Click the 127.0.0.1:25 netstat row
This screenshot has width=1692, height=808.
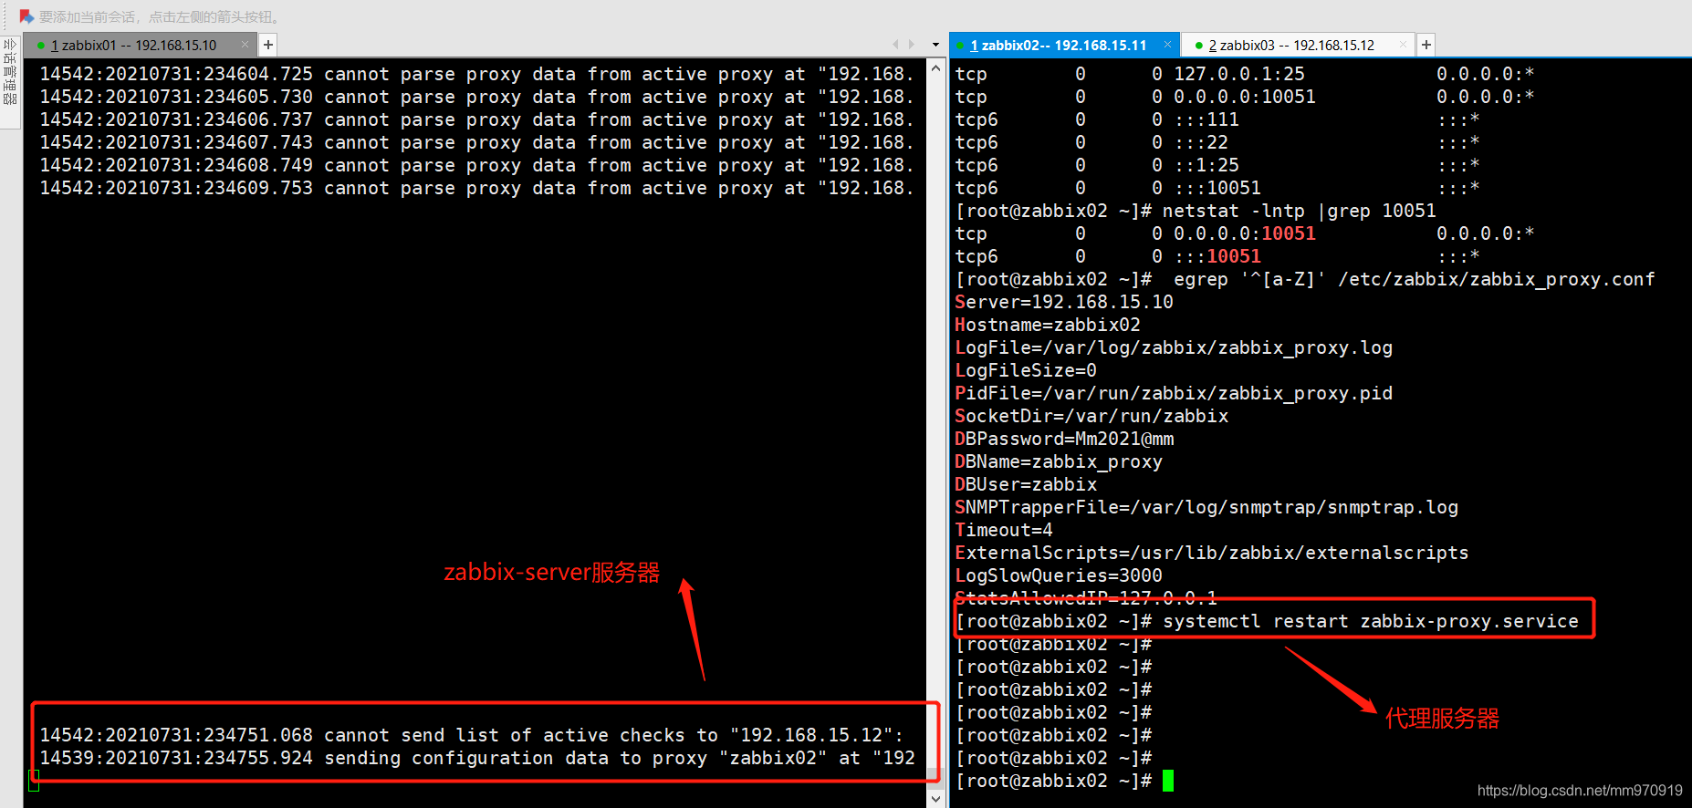(1245, 74)
